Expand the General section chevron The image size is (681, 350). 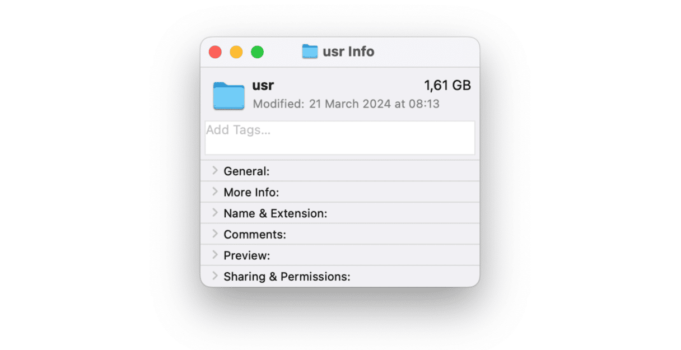215,171
